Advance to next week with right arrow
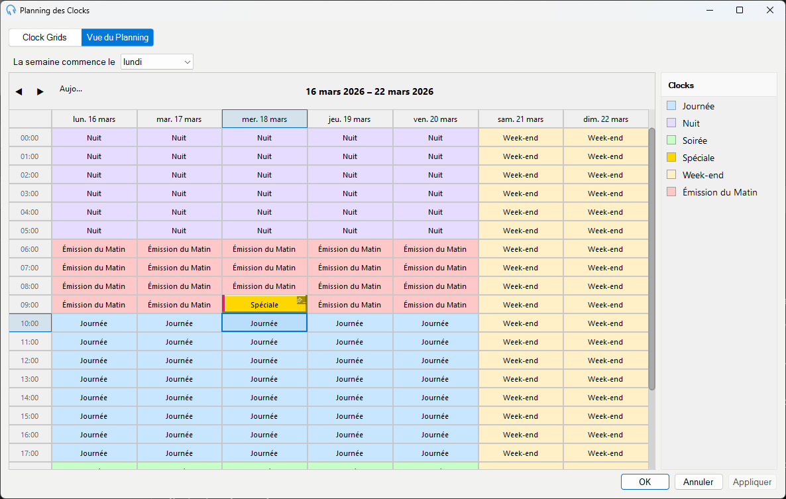786x499 pixels. point(40,91)
